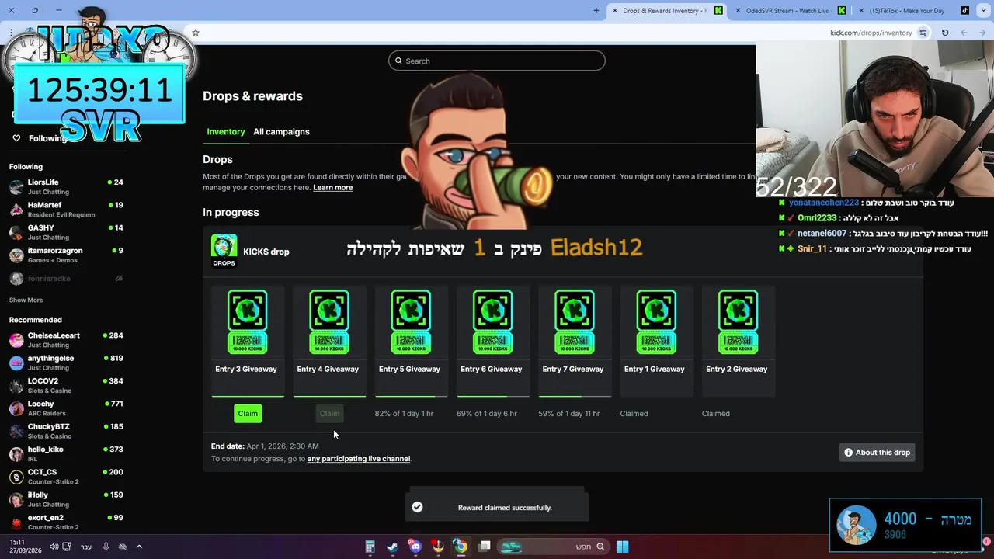Screen dimensions: 994x559
Task: Close the TikTok browser tab
Action: [861, 11]
